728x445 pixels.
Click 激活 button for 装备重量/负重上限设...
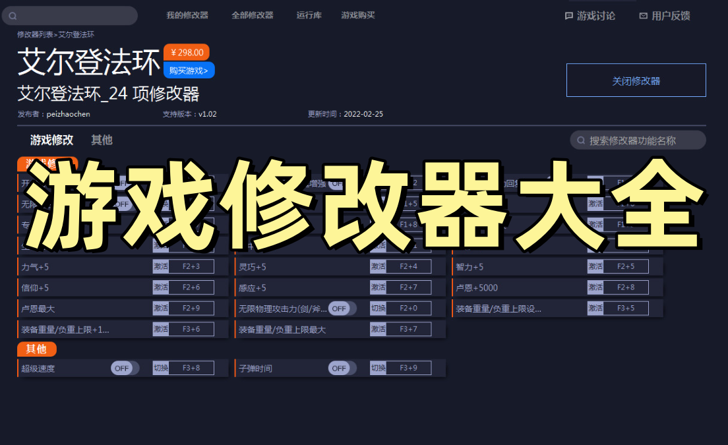(x=595, y=308)
